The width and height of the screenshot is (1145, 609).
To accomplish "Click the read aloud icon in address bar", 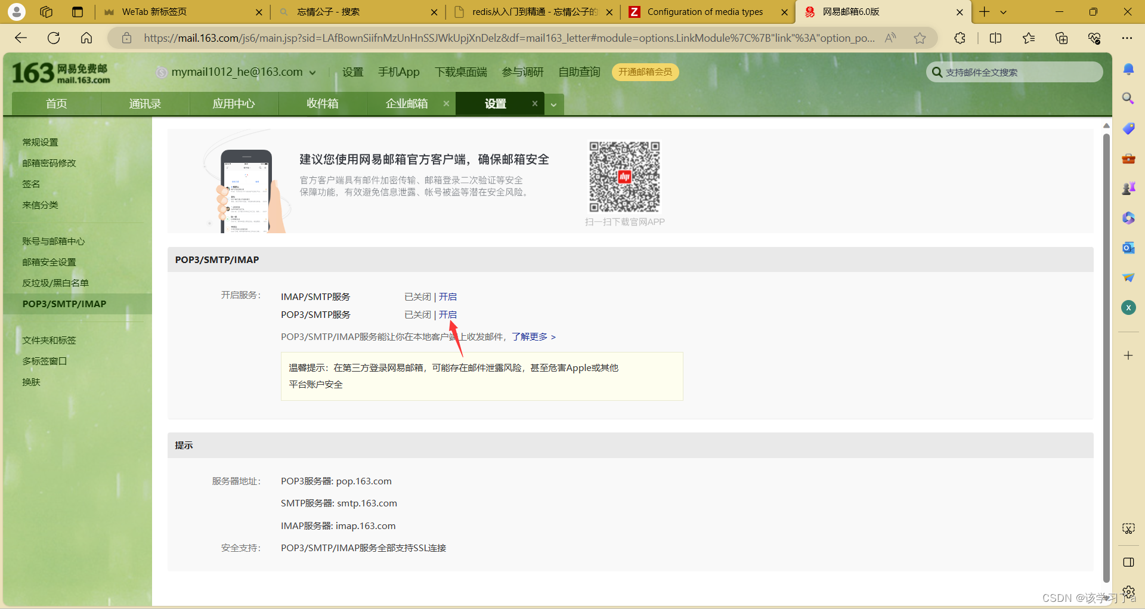I will (890, 38).
